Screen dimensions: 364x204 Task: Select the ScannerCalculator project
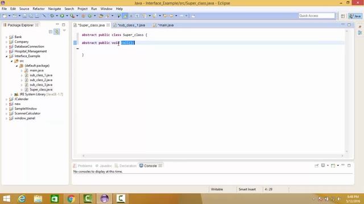point(27,113)
